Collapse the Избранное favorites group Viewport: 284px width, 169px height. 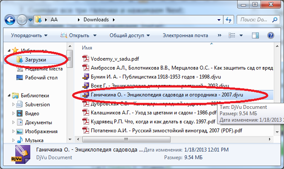tap(9, 50)
